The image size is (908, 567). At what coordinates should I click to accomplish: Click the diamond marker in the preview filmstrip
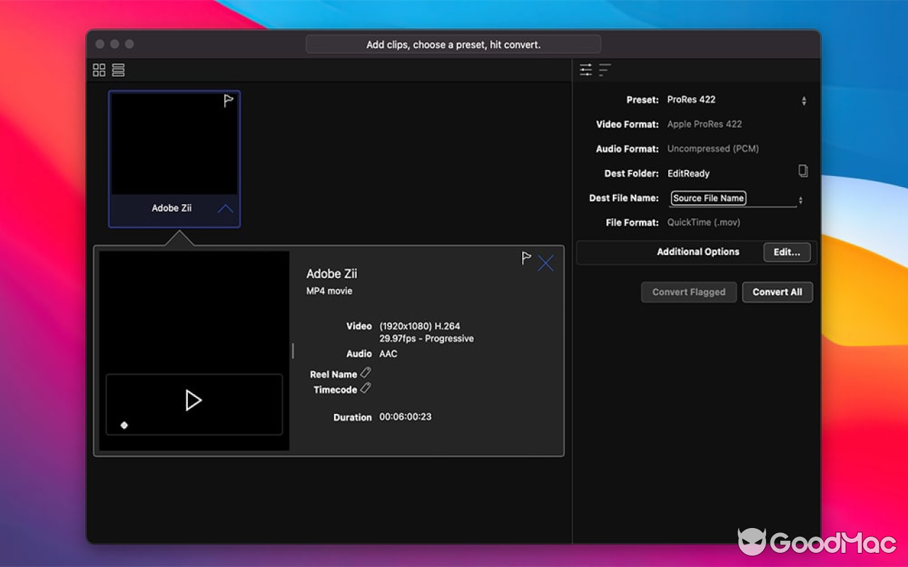123,425
